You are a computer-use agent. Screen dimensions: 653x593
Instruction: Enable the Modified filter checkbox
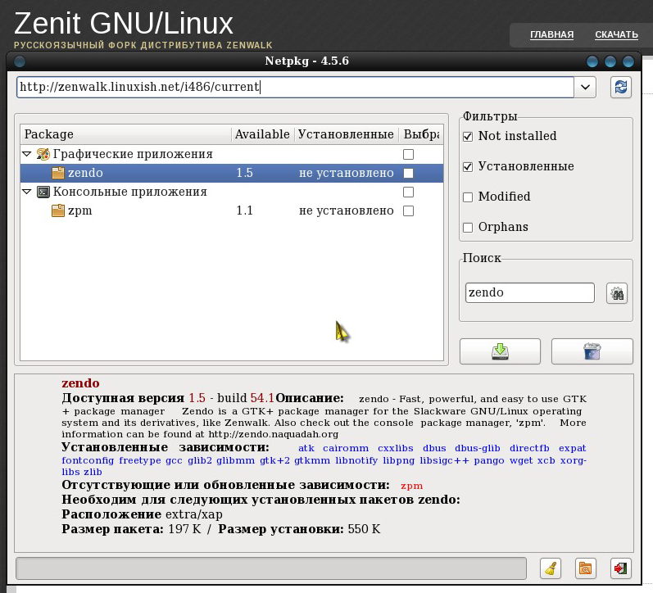click(x=468, y=197)
